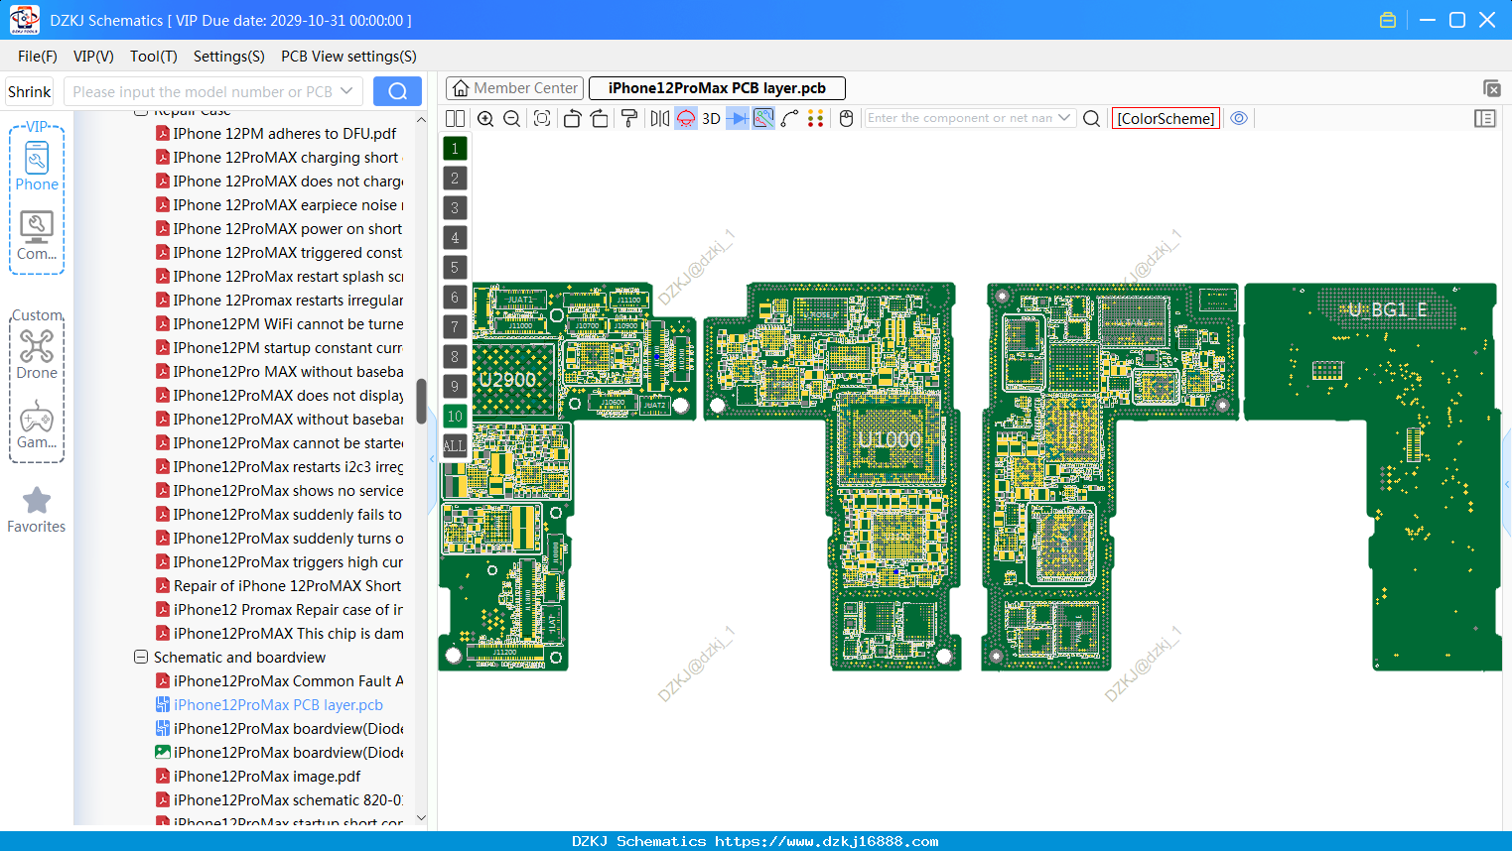Screen dimensions: 1512x851
Task: Click the file tree scroll down arrow
Action: coord(421,818)
